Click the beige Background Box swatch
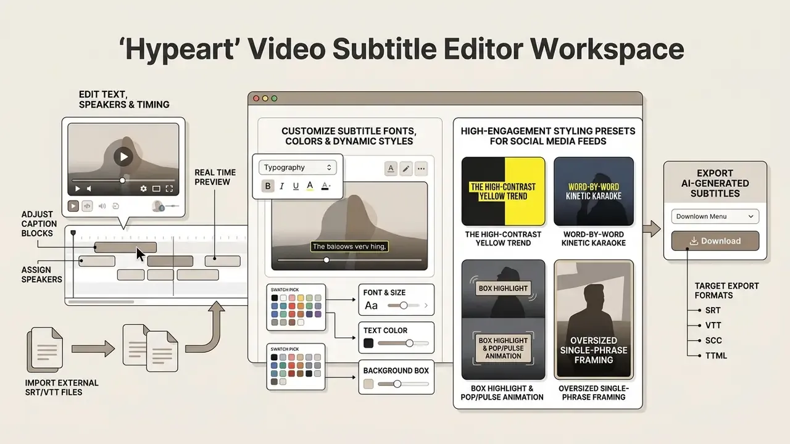Screen dimensions: 790x444 coord(368,384)
